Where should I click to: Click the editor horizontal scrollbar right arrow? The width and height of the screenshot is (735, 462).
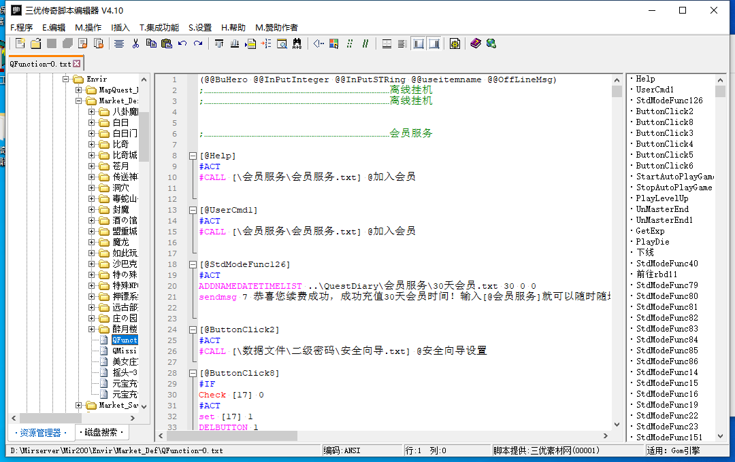[x=605, y=436]
